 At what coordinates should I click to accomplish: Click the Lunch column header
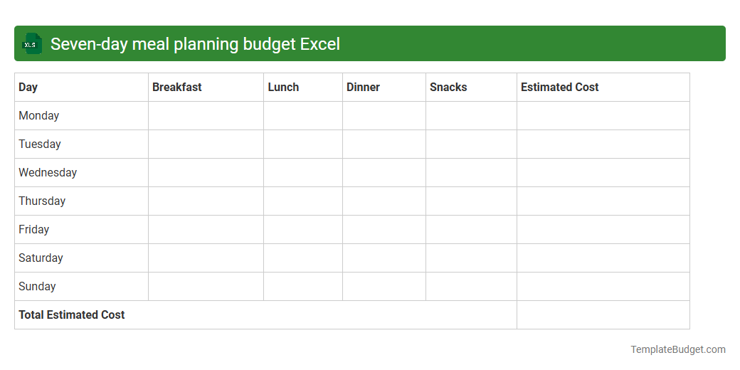pyautogui.click(x=303, y=88)
